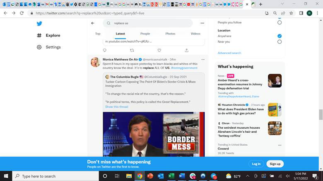Screen dimensions: 323x181
Task: Click the taskbar Type here to search box
Action: click(x=56, y=176)
